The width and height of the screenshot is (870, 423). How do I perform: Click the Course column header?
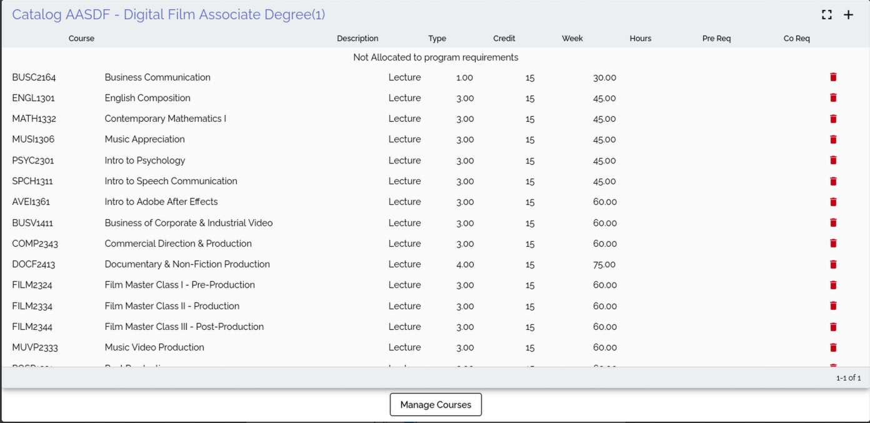[81, 39]
